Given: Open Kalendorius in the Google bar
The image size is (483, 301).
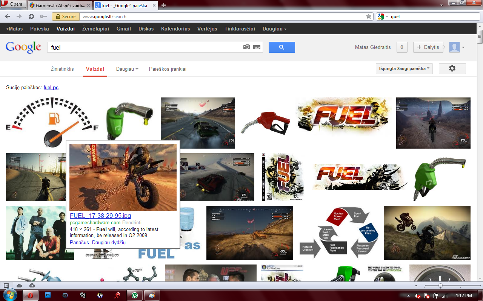Looking at the screenshot, I should point(175,29).
